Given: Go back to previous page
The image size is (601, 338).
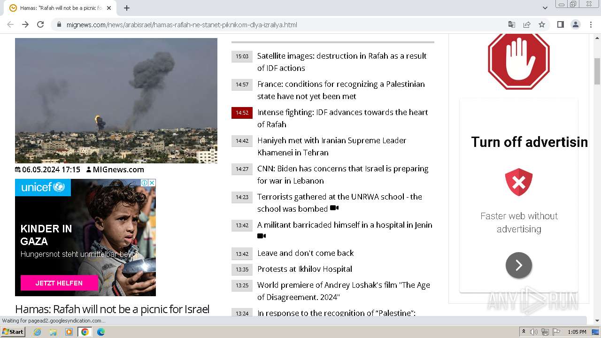Looking at the screenshot, I should (x=10, y=24).
